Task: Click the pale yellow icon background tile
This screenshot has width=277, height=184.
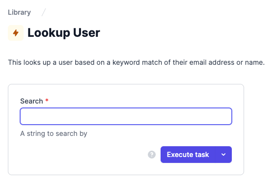Action: [16, 33]
